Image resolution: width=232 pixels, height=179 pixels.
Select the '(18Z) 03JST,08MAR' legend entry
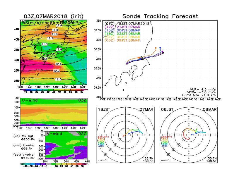pyautogui.click(x=122, y=34)
